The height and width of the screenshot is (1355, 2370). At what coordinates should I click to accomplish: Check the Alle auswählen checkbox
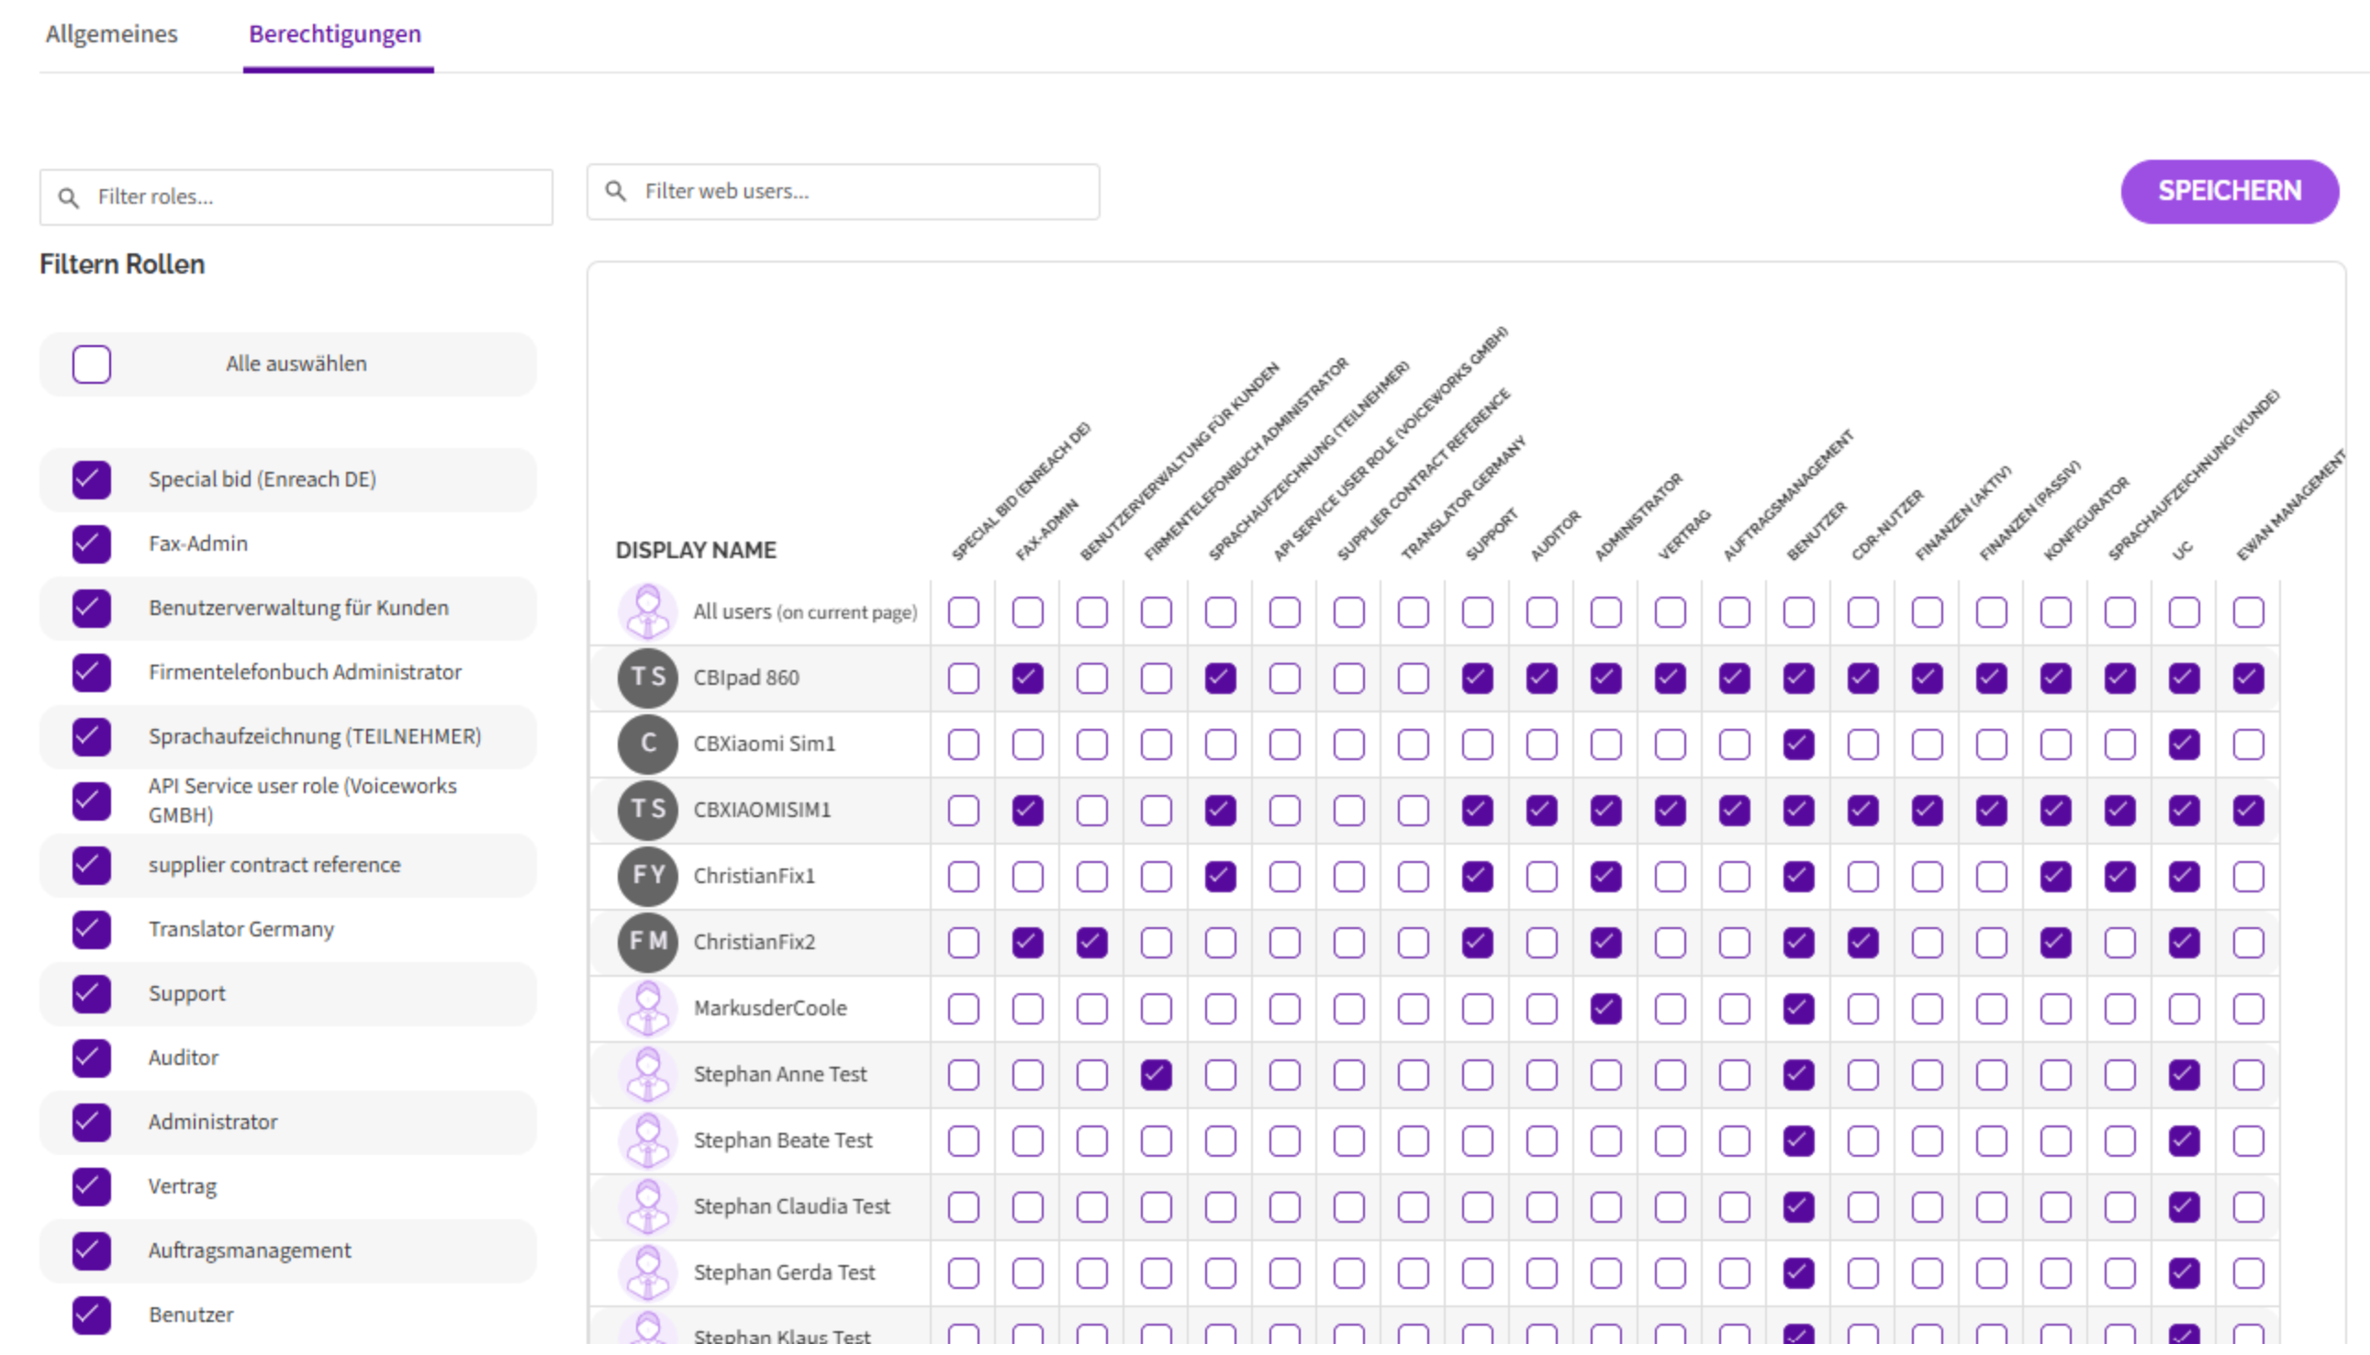[91, 364]
